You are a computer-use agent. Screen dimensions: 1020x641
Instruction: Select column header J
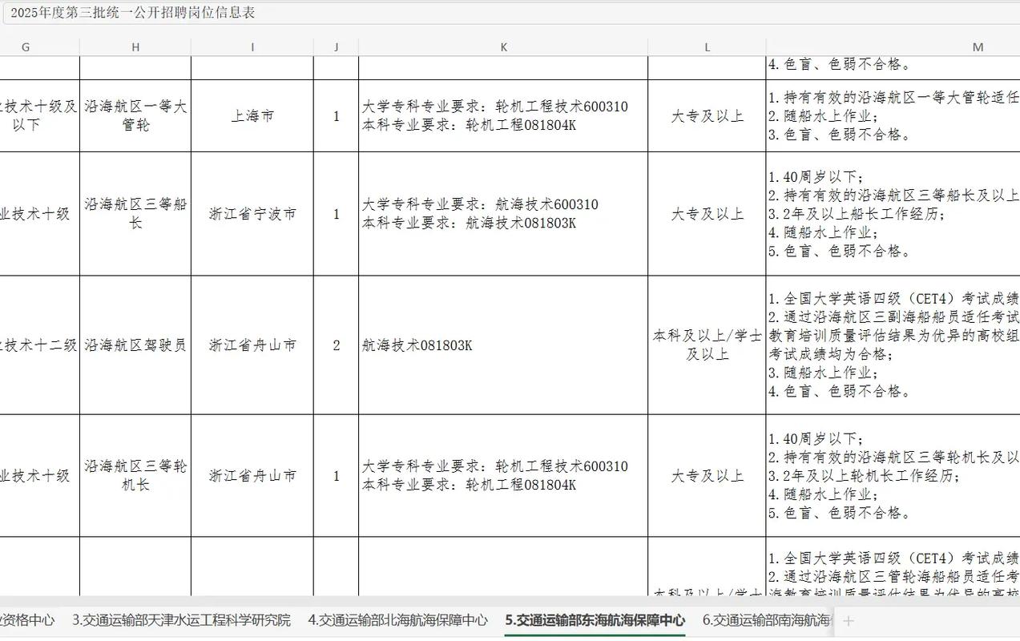click(x=336, y=46)
